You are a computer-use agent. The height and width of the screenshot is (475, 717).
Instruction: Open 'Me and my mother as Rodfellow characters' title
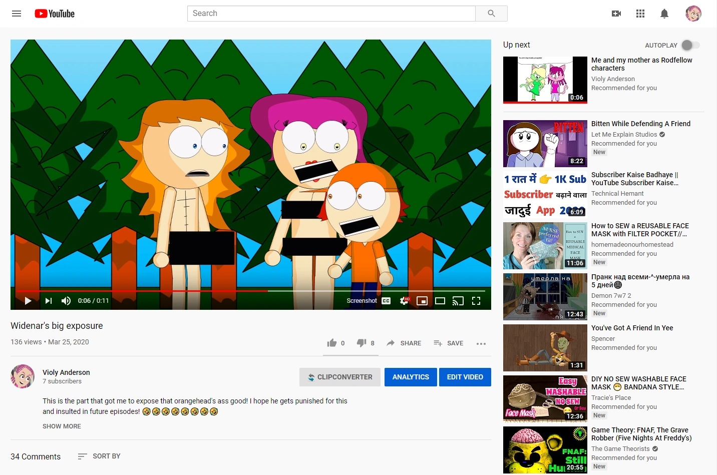642,64
